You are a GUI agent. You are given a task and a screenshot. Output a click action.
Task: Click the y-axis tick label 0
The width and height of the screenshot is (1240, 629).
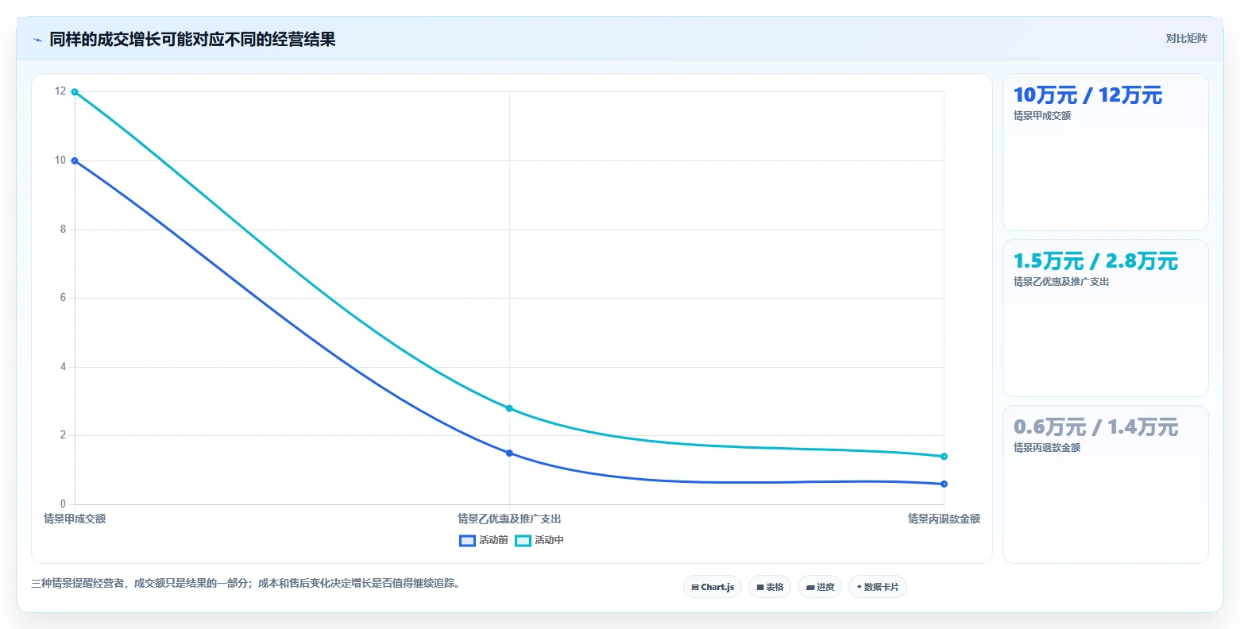tap(63, 504)
